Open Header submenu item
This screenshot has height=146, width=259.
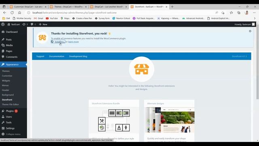[x=5, y=90]
